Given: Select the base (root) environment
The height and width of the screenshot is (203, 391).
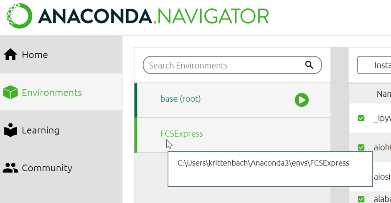Looking at the screenshot, I should click(x=180, y=99).
